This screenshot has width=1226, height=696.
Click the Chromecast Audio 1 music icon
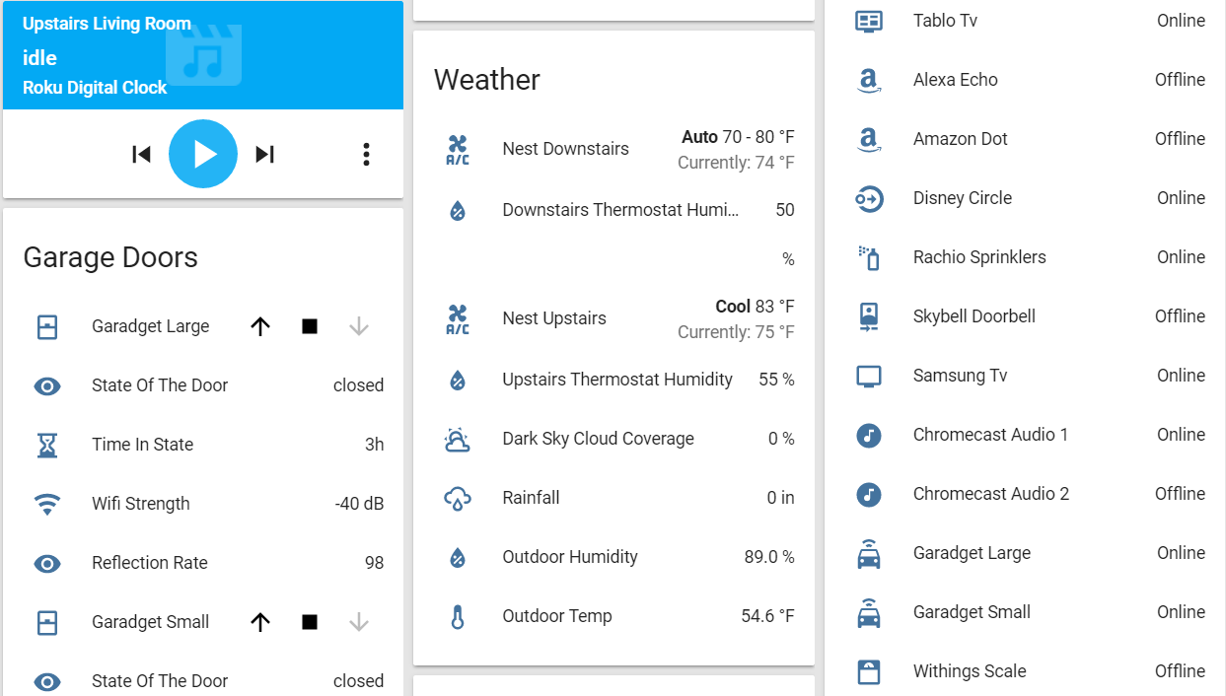[869, 435]
